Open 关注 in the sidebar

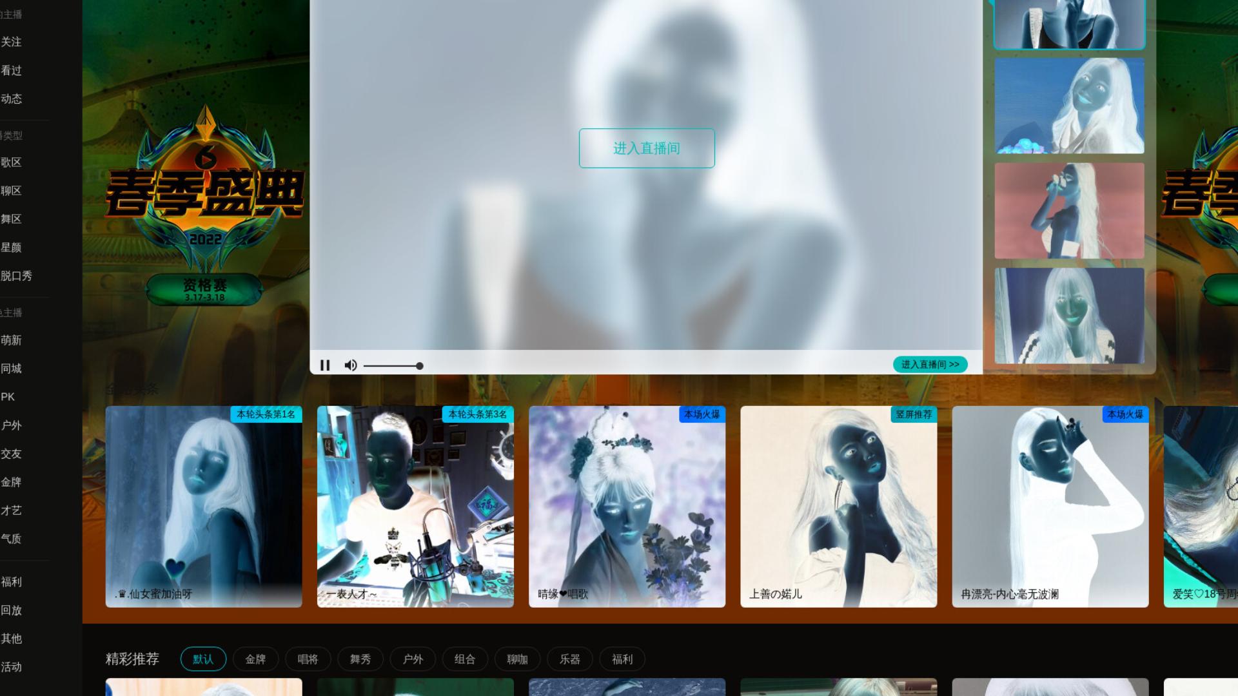[11, 42]
